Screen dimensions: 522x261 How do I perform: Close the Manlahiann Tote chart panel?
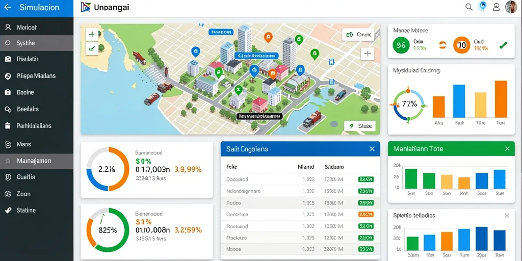pyautogui.click(x=507, y=148)
